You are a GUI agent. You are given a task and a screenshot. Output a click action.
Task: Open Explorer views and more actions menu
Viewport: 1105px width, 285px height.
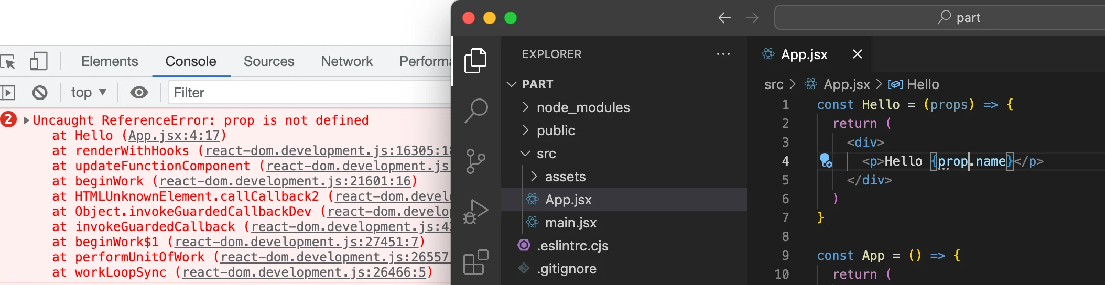(x=723, y=54)
